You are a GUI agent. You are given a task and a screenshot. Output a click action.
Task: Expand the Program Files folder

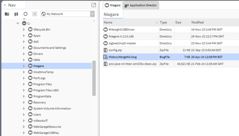(x=24, y=84)
